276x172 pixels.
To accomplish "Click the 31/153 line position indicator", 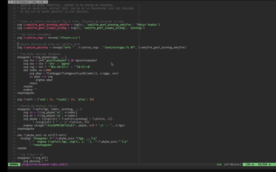I will 262,165.
